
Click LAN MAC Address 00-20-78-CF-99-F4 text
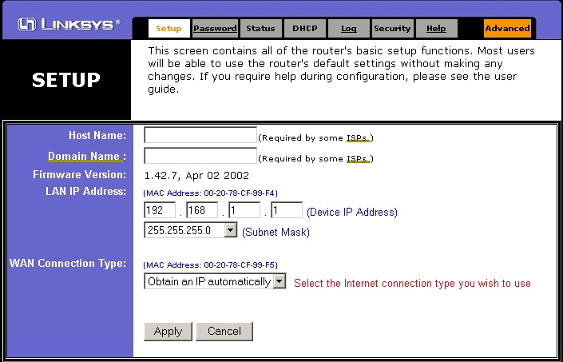point(210,193)
